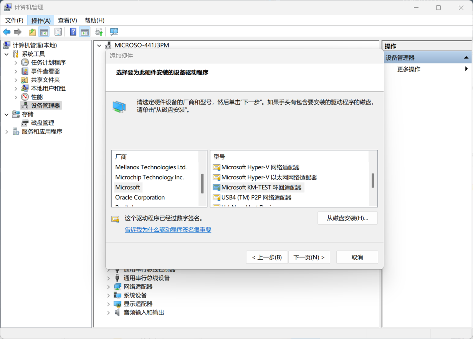The width and height of the screenshot is (473, 339).
Task: Click the 显示适配器 icon in device list
Action: point(117,304)
